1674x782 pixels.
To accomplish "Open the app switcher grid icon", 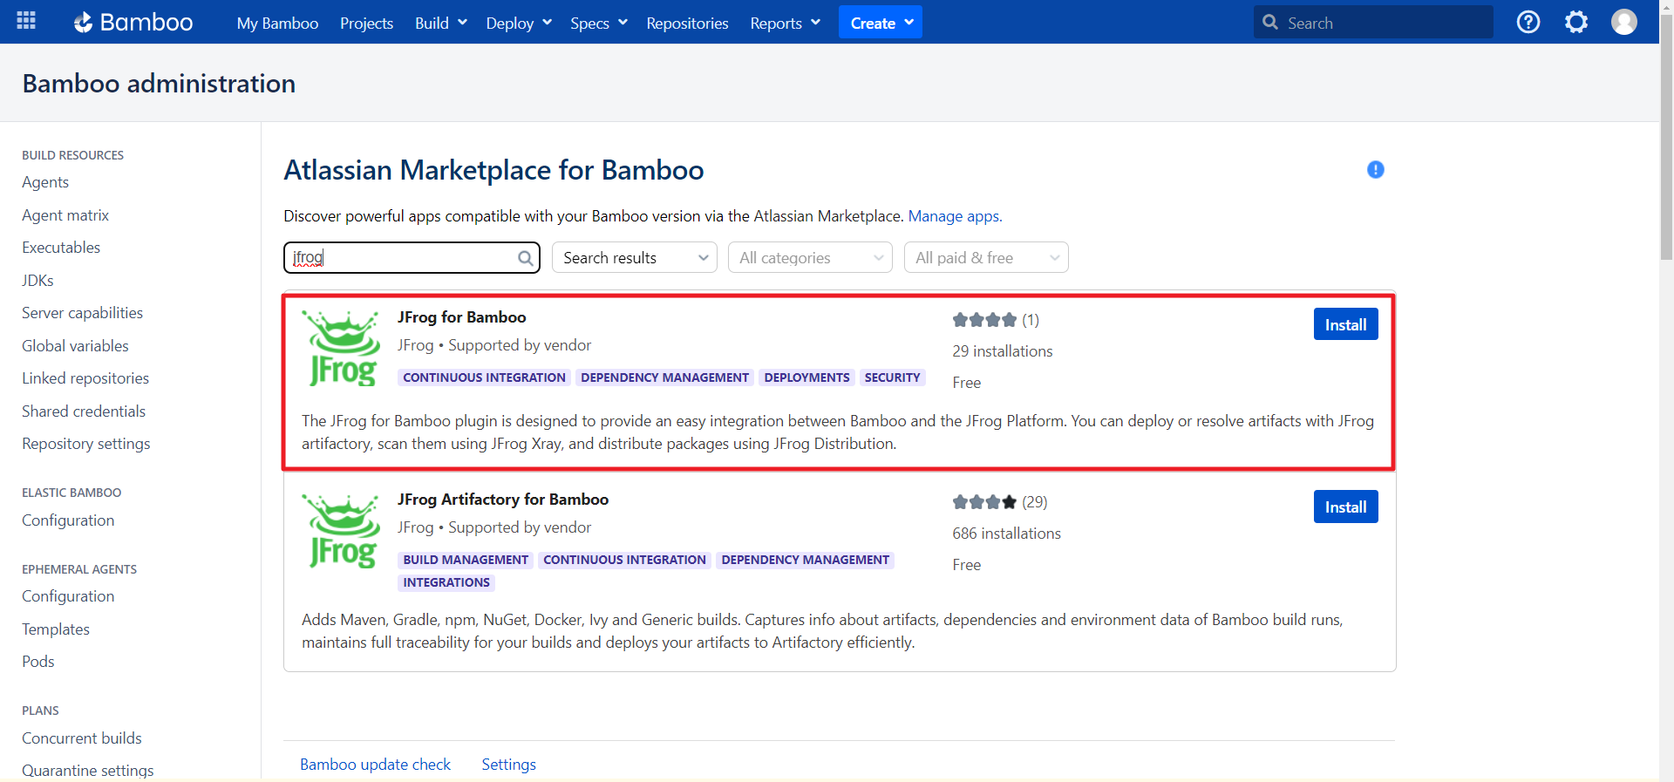I will point(26,21).
